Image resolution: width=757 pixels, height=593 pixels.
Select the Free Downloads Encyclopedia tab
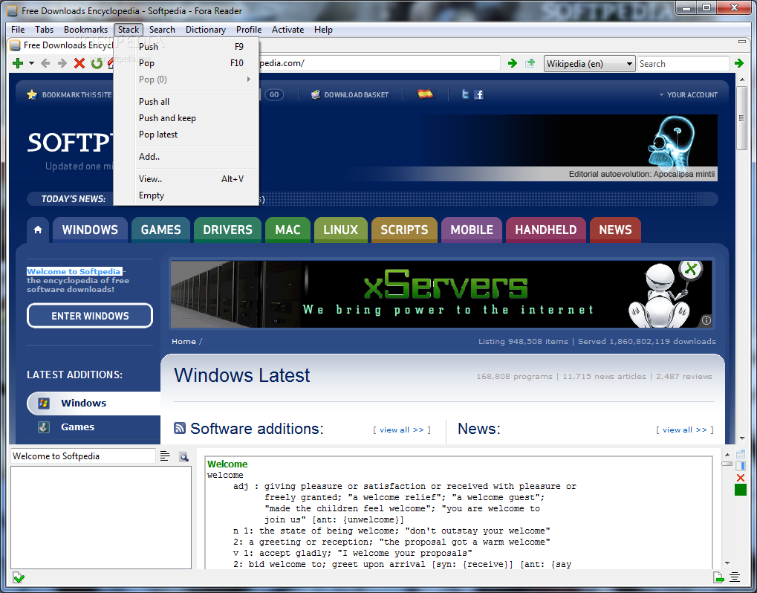coord(62,45)
